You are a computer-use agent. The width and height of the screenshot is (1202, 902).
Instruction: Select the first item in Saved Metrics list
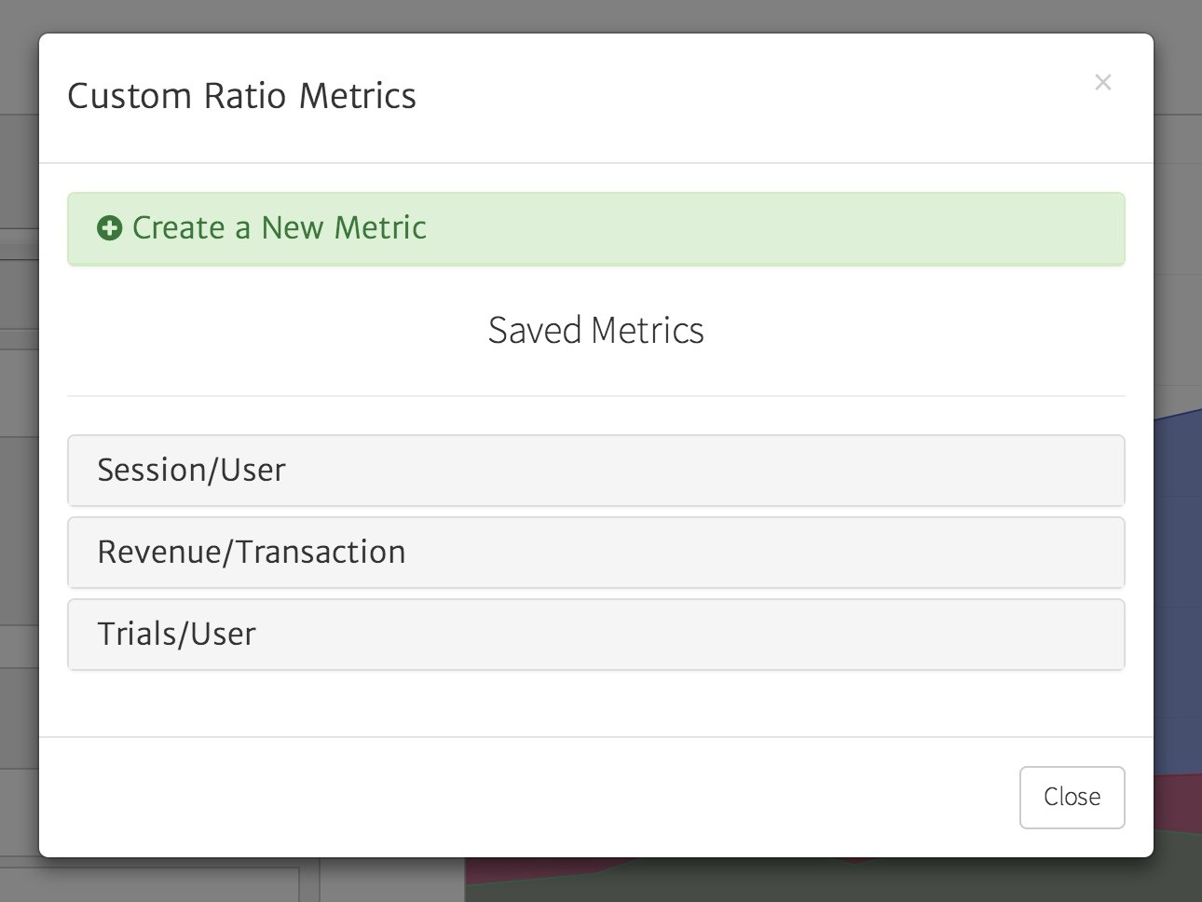click(596, 471)
